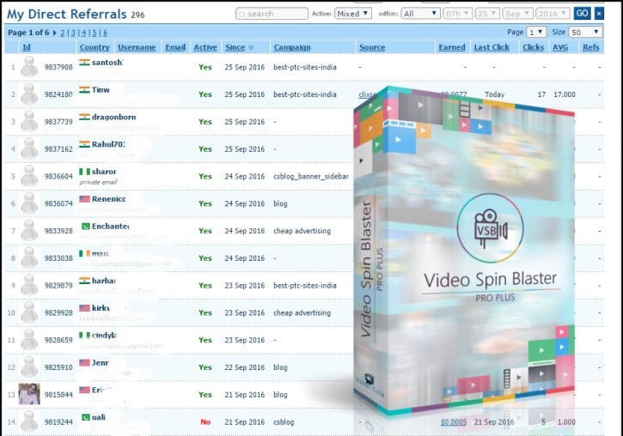Open the Size dropdown showing 50
Image resolution: width=623 pixels, height=436 pixels.
pyautogui.click(x=585, y=32)
